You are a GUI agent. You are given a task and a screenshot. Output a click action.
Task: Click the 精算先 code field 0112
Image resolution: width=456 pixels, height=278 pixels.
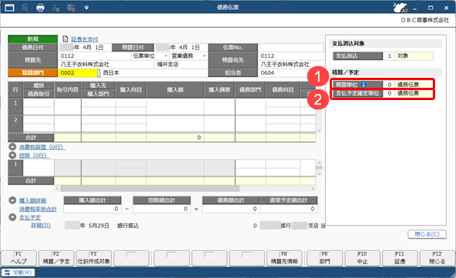[x=95, y=56]
